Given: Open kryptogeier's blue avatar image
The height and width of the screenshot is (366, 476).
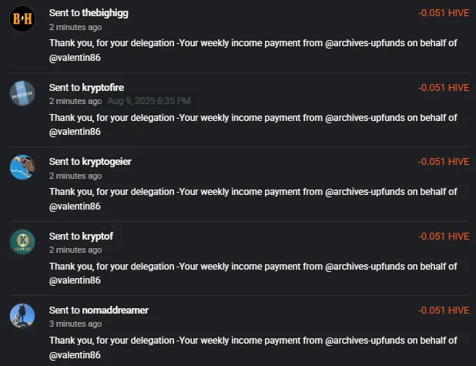Looking at the screenshot, I should point(22,167).
